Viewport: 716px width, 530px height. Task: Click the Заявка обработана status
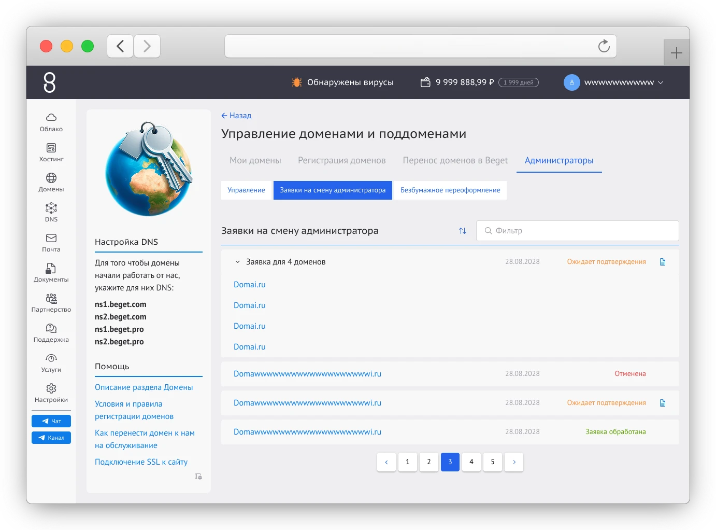(615, 432)
